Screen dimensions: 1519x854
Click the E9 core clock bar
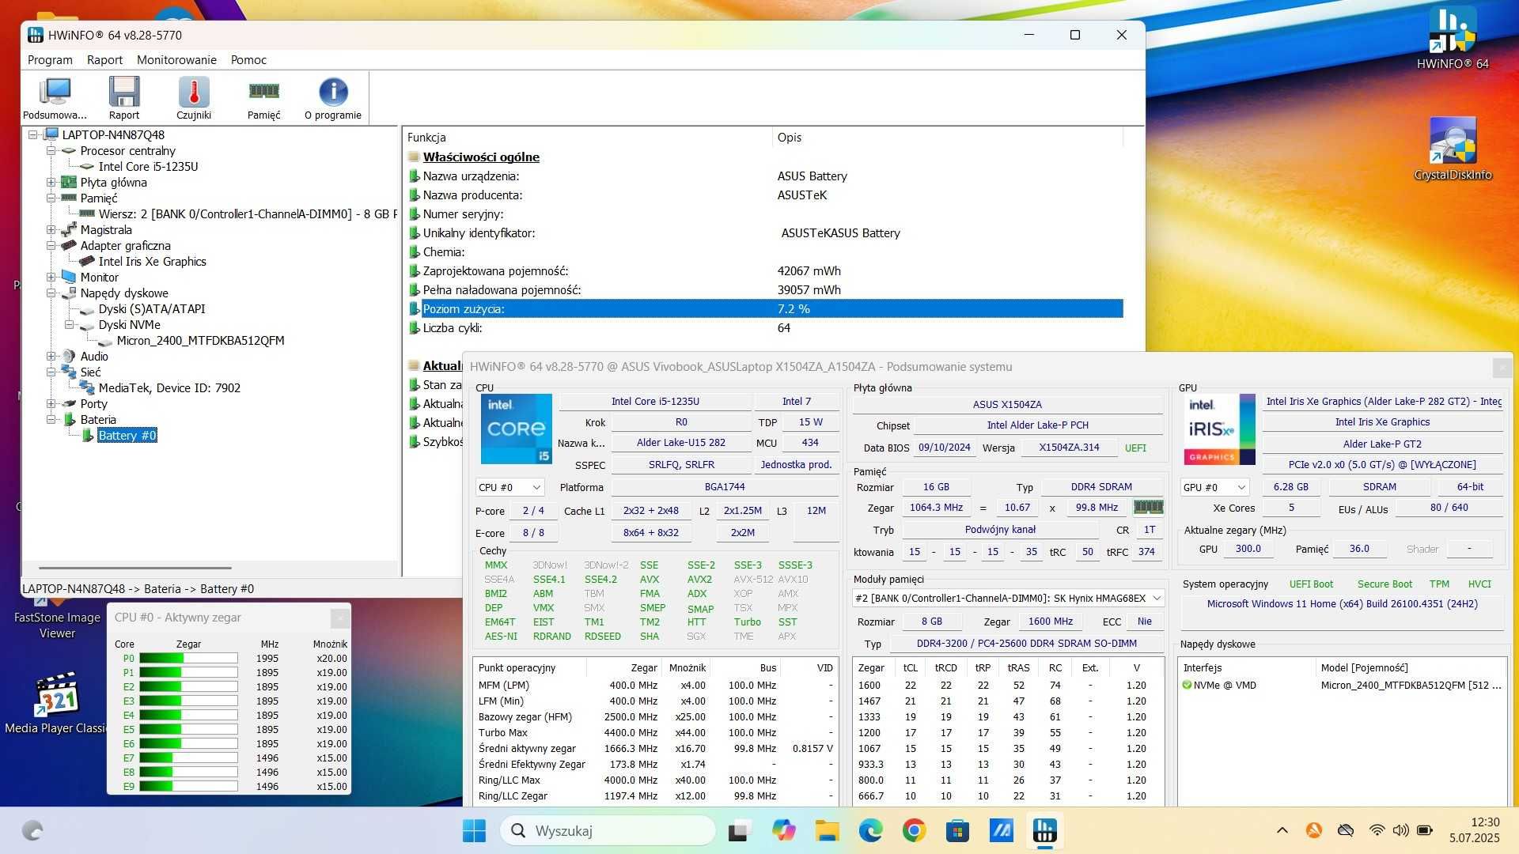pyautogui.click(x=188, y=786)
